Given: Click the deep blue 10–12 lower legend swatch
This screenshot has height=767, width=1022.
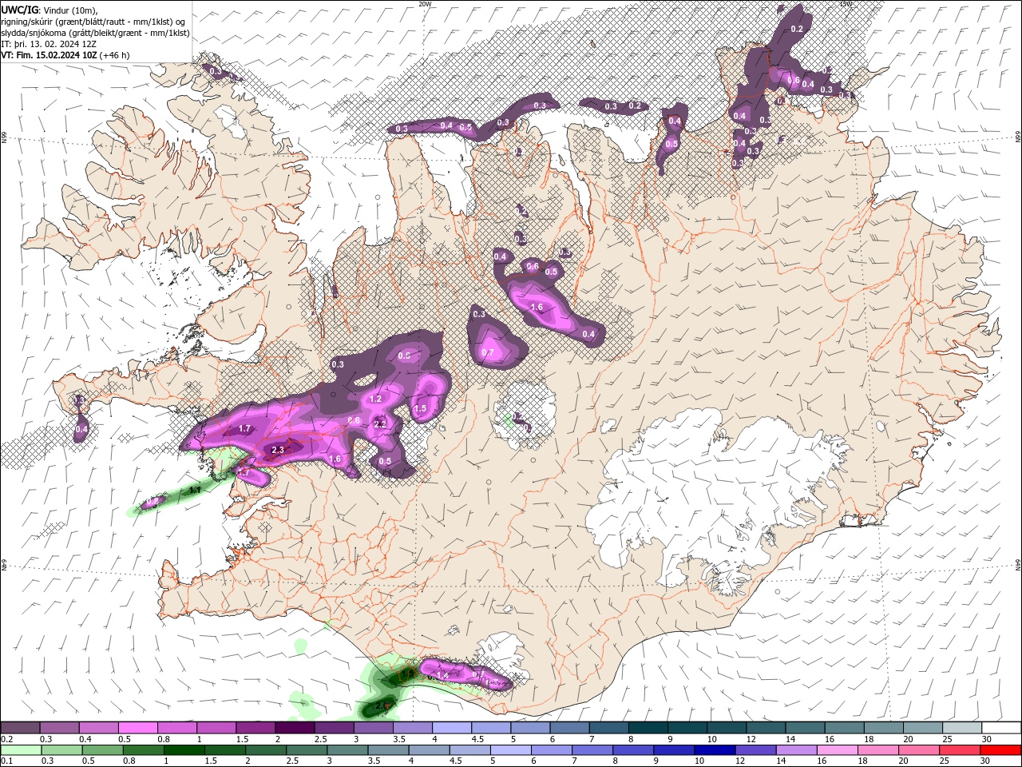Looking at the screenshot, I should tap(715, 750).
